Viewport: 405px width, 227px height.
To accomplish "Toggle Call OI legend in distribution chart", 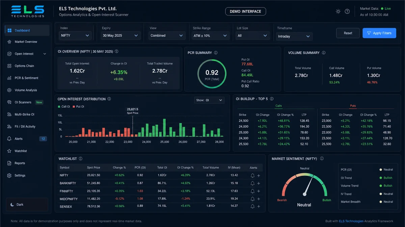I will pyautogui.click(x=64, y=107).
